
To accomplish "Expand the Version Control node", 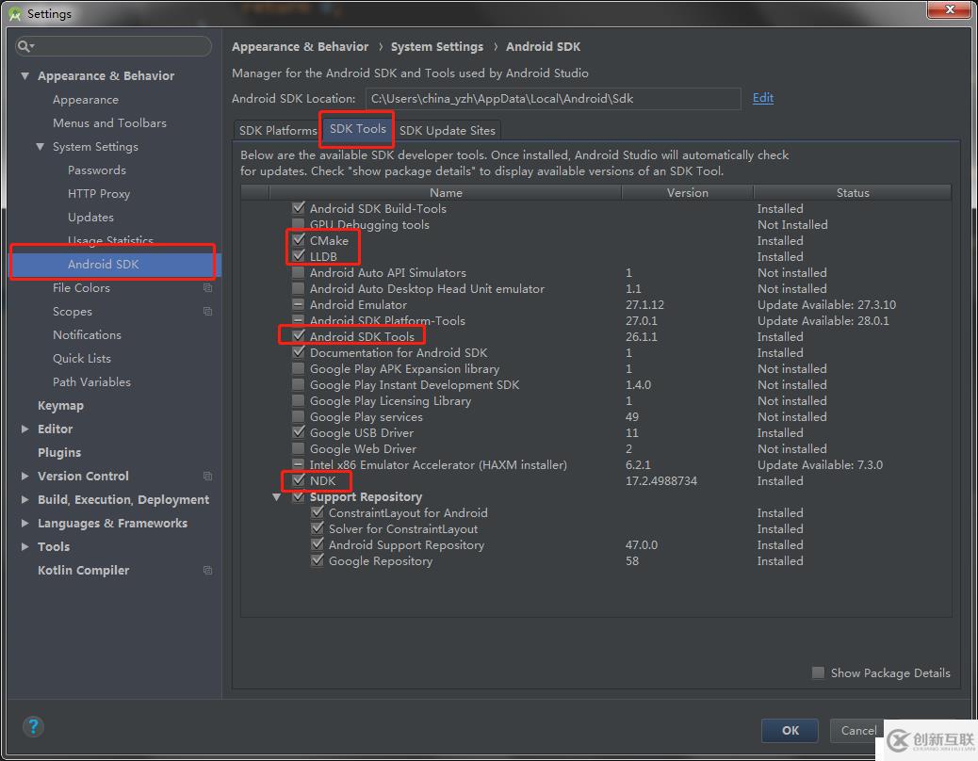I will [x=24, y=477].
